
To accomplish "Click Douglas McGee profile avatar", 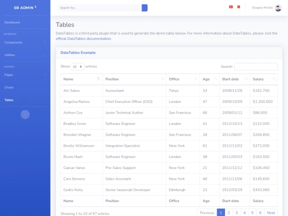I will click(x=278, y=8).
